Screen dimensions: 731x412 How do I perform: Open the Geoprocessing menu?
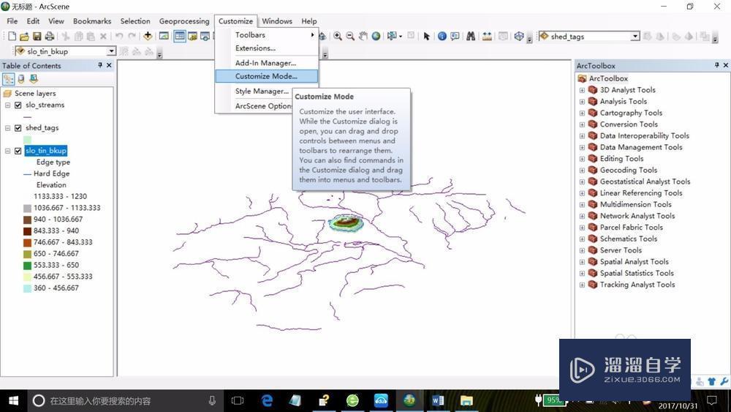184,21
